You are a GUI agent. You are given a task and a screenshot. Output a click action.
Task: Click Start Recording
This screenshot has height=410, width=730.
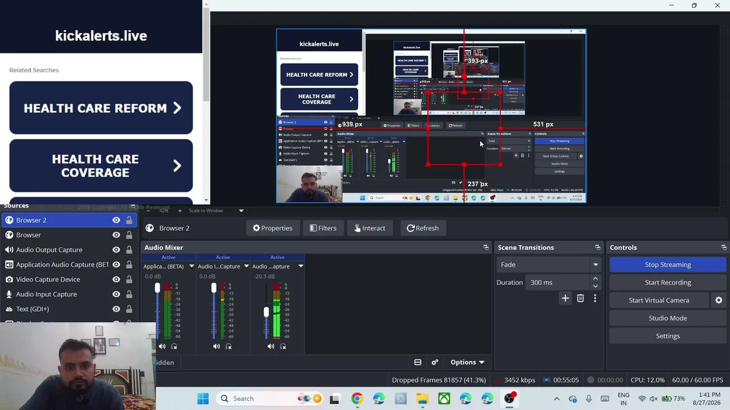pos(668,282)
